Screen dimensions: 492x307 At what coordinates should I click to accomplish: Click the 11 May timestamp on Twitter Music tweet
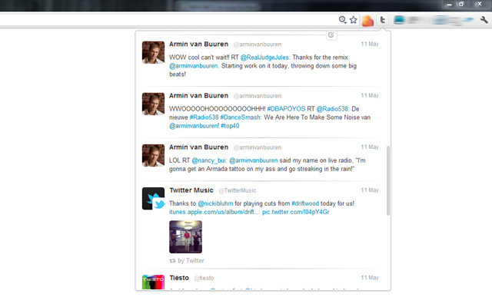pos(370,190)
